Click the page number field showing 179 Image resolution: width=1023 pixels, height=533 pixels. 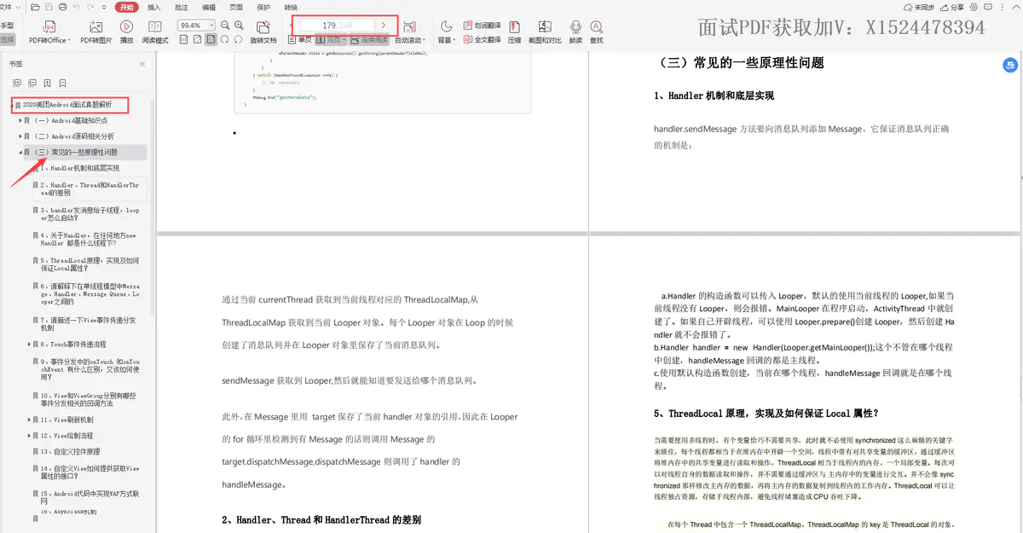336,26
